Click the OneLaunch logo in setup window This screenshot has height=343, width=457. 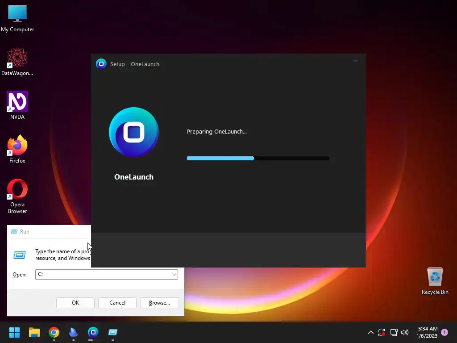click(x=134, y=132)
